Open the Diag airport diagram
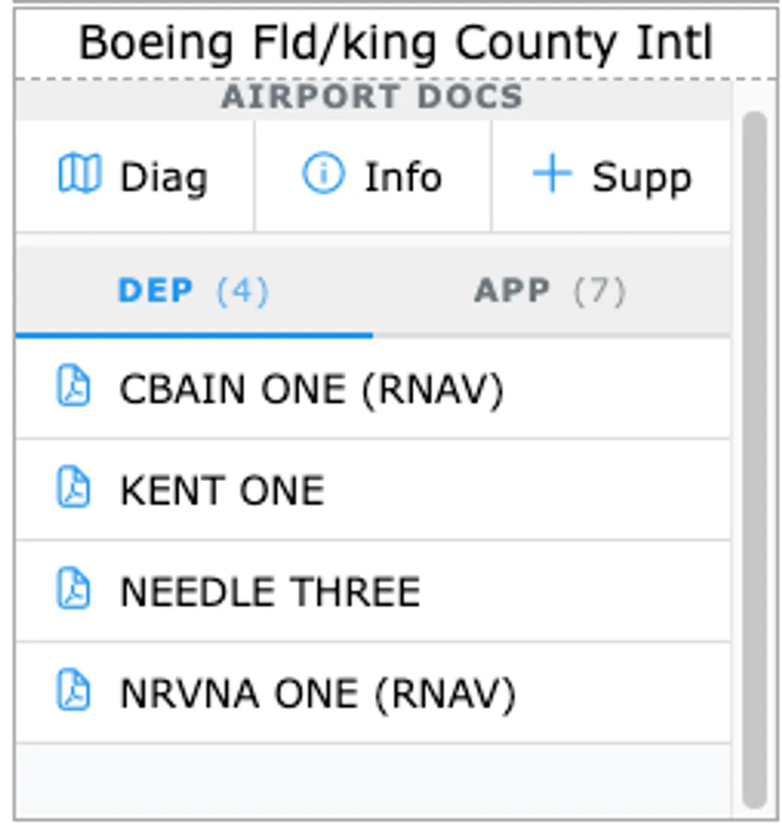This screenshot has width=782, height=824. click(163, 178)
